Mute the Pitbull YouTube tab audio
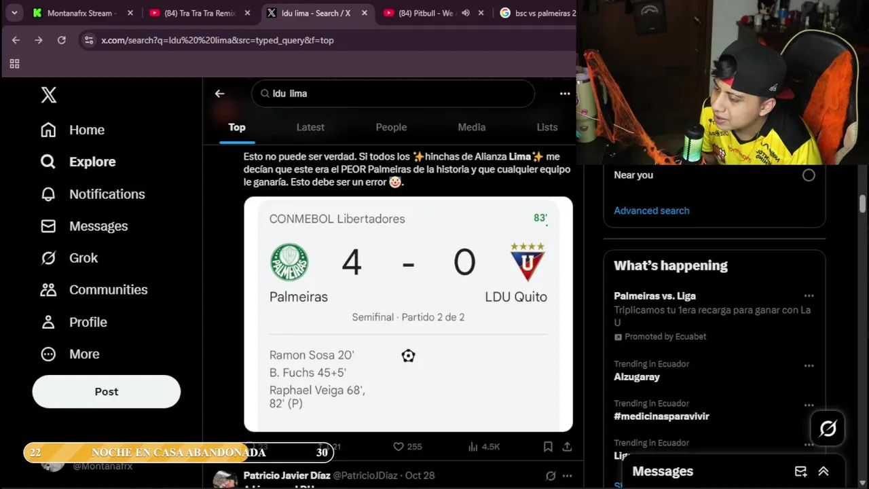Screen dimensions: 869x489 coord(466,13)
